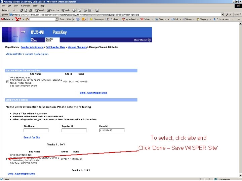Click the Close Window X icon in PassKey header
This screenshot has height=181, width=242.
(x=149, y=40)
